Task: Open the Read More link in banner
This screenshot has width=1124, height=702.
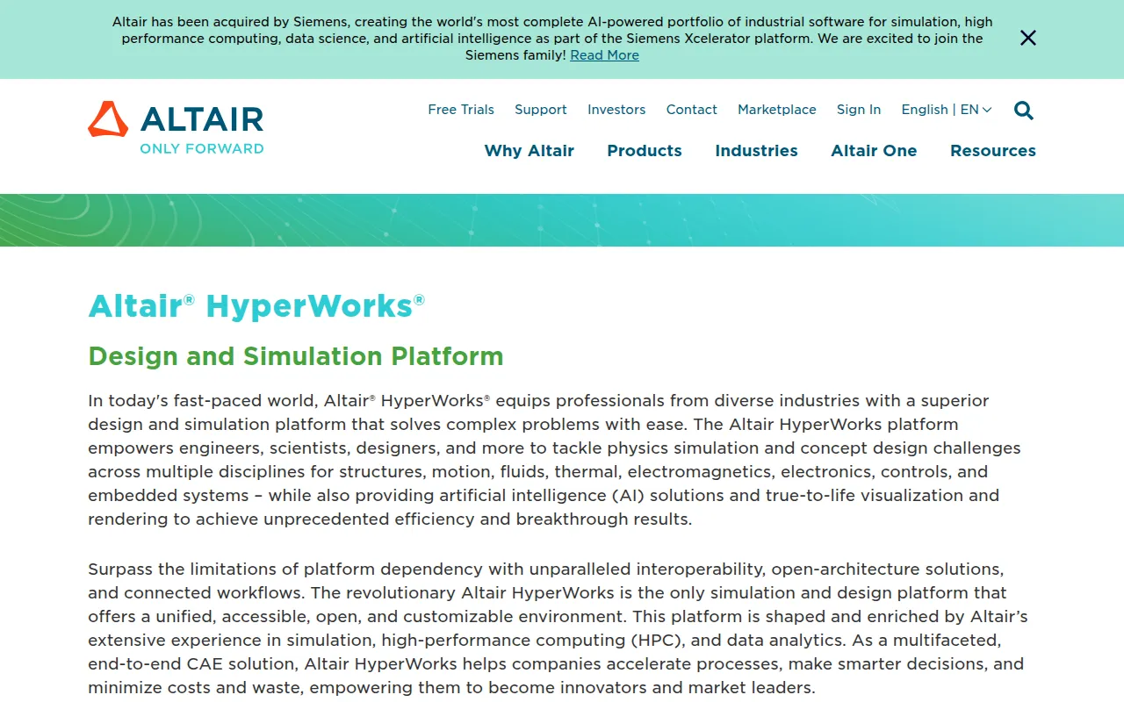Action: (x=604, y=55)
